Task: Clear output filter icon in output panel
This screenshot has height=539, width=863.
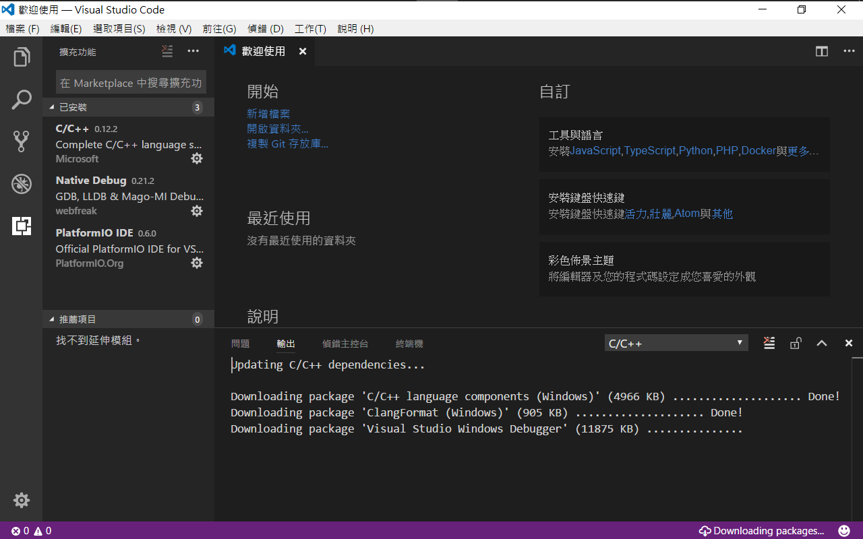Action: click(769, 342)
